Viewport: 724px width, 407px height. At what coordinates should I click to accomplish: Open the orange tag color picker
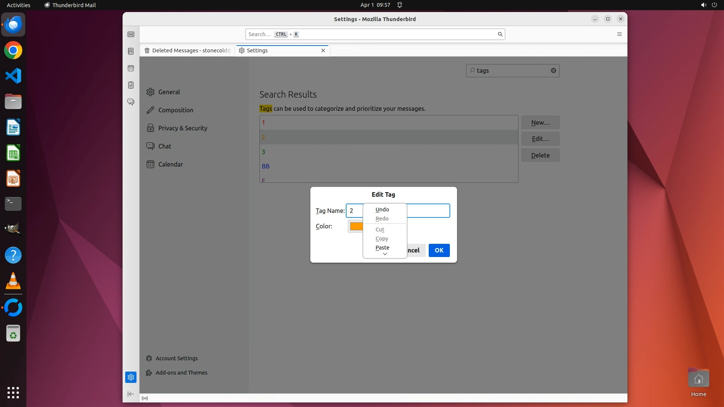click(x=356, y=226)
